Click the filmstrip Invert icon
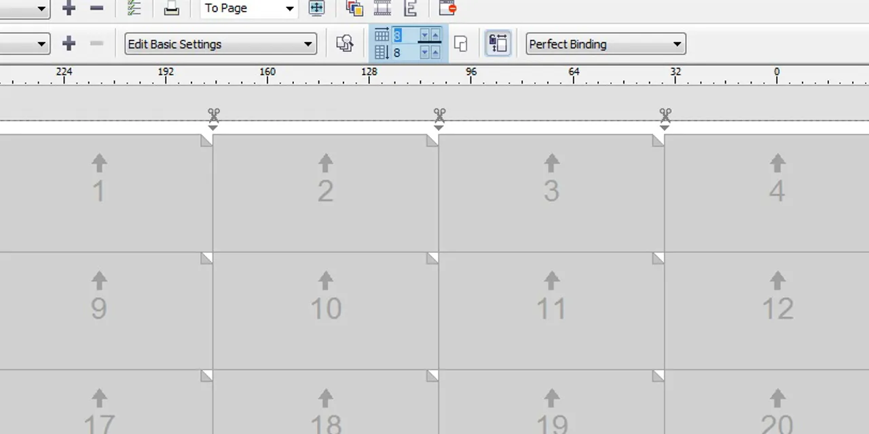 pyautogui.click(x=382, y=8)
